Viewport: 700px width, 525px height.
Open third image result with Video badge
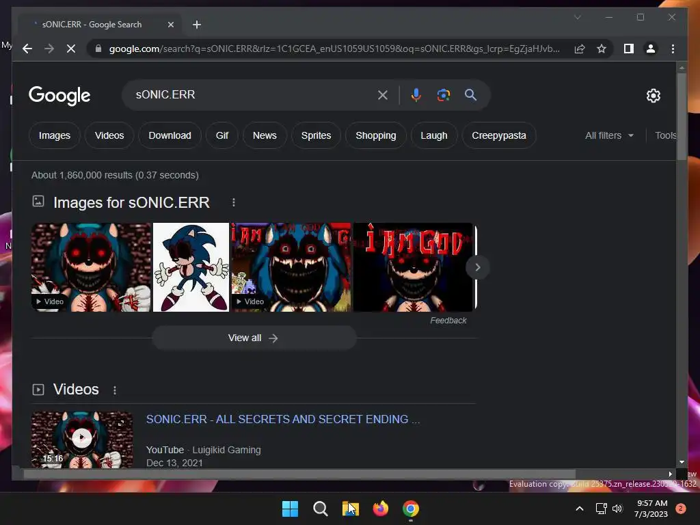[291, 267]
